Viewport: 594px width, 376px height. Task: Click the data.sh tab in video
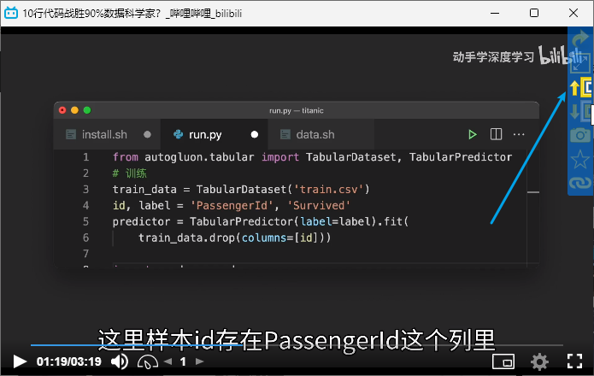pyautogui.click(x=315, y=135)
